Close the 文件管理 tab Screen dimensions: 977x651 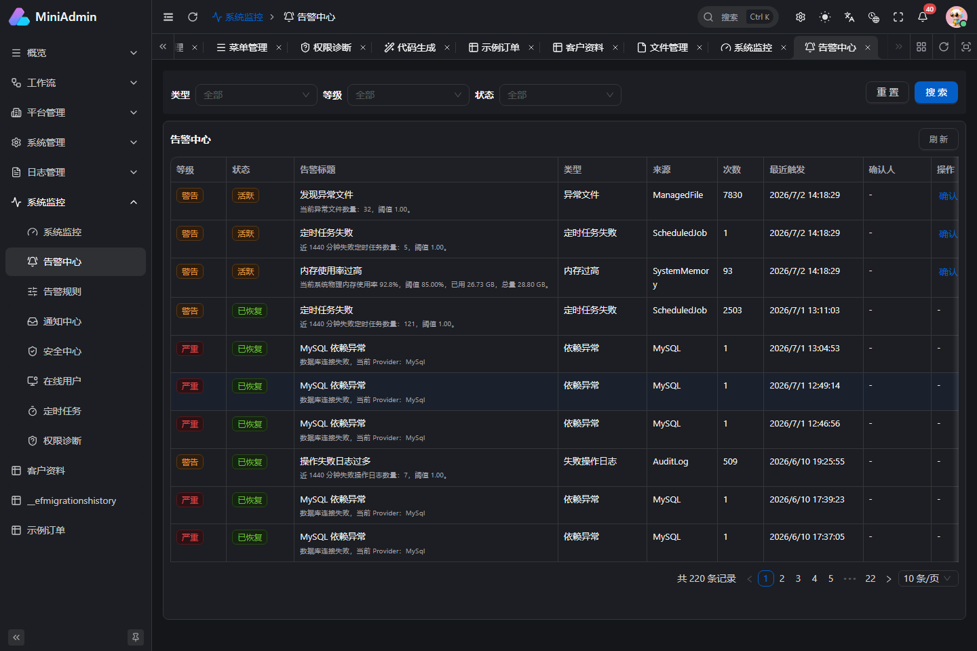tap(700, 47)
